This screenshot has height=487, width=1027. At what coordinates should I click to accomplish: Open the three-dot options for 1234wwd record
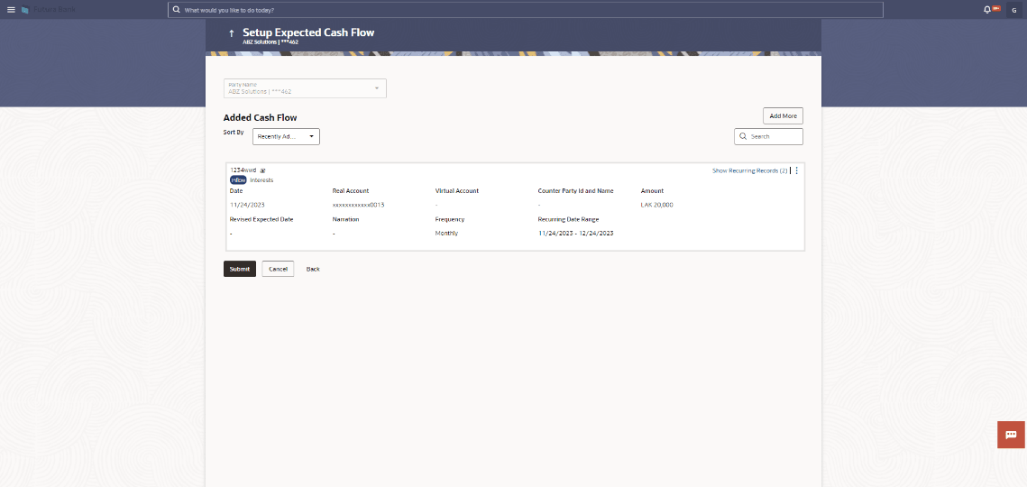coord(796,170)
